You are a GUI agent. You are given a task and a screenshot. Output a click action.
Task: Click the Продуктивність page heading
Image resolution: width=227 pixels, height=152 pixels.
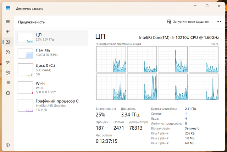[32, 22]
